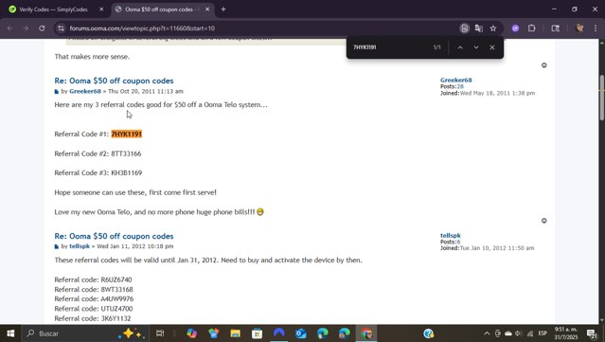Open a new browser tab
The image size is (605, 342).
coord(223,9)
